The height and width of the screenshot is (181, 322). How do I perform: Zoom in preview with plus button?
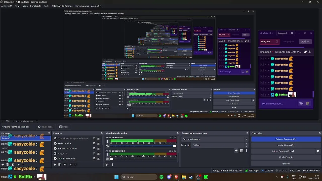click(13, 121)
